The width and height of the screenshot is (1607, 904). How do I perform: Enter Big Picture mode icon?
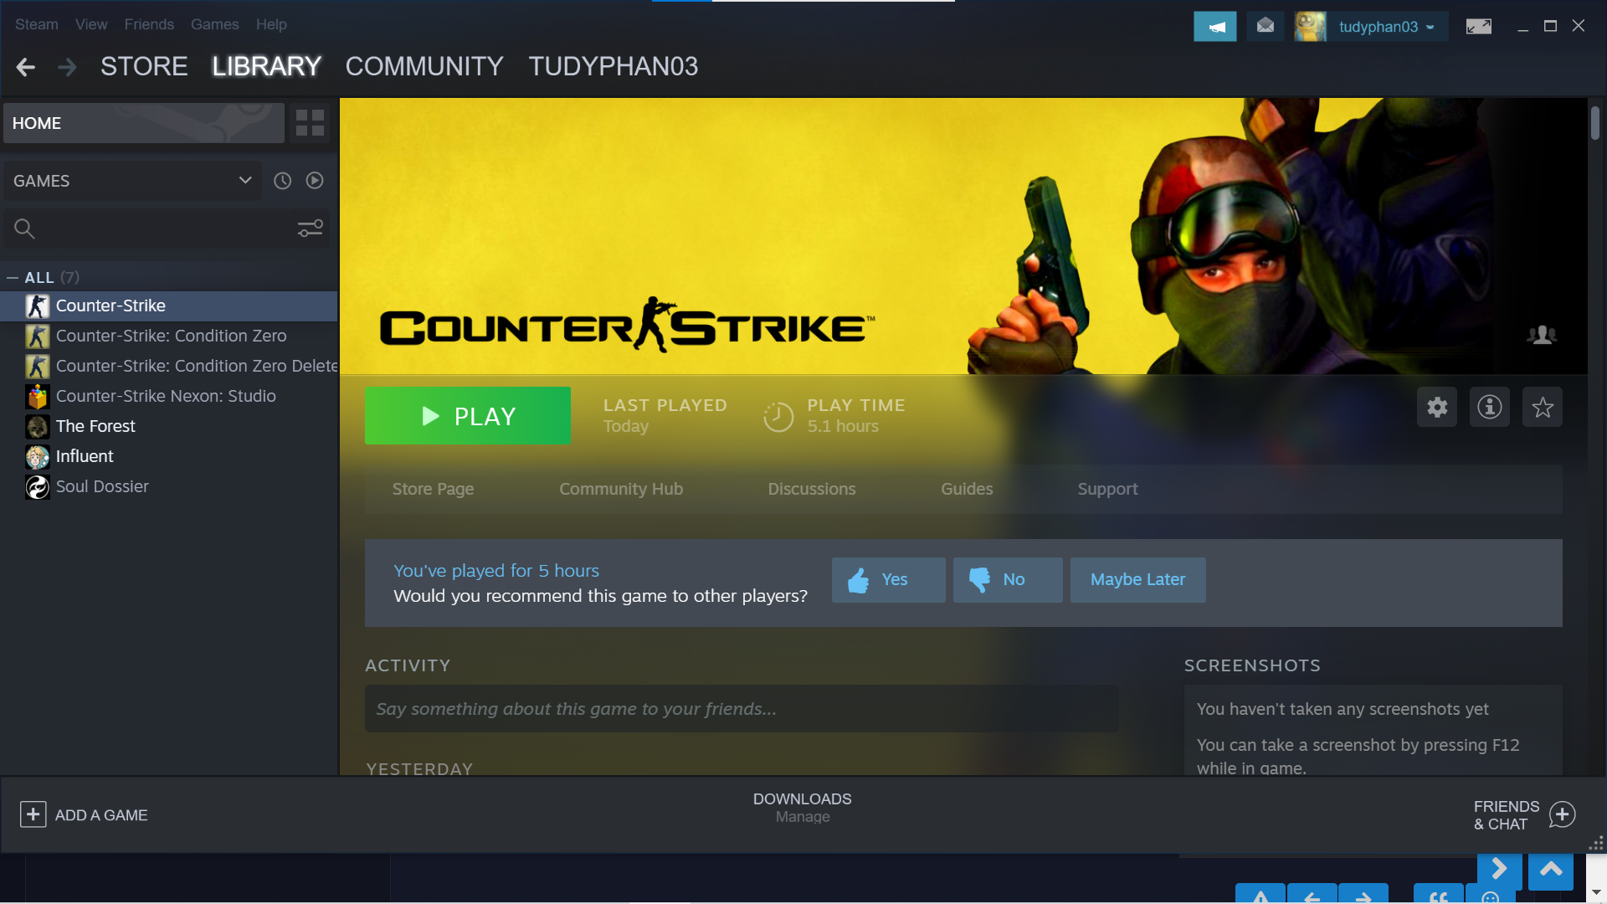tap(1479, 27)
